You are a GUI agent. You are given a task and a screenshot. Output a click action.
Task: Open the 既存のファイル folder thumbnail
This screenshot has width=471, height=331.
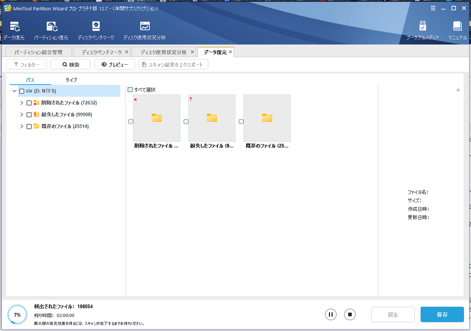point(267,118)
